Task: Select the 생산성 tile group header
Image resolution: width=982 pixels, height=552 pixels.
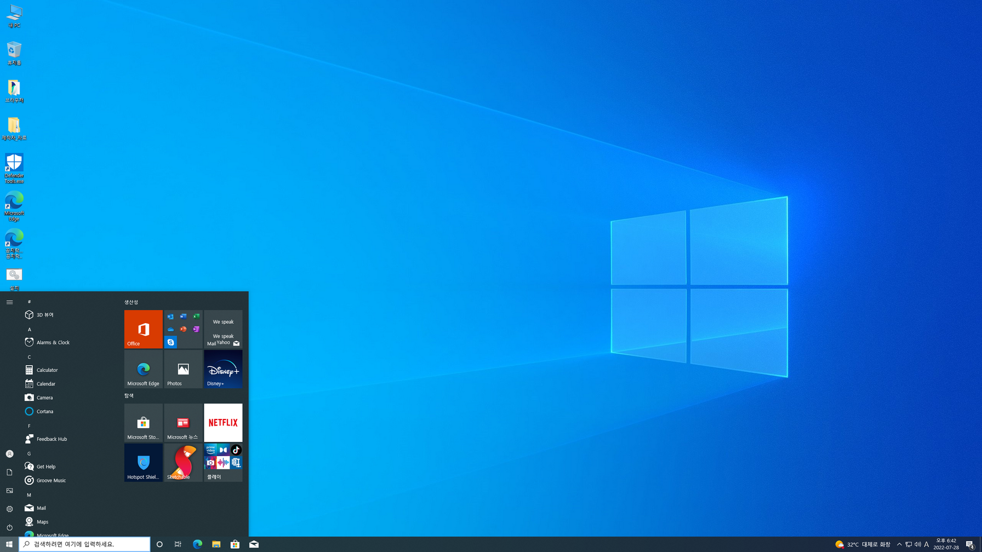Action: coord(132,302)
